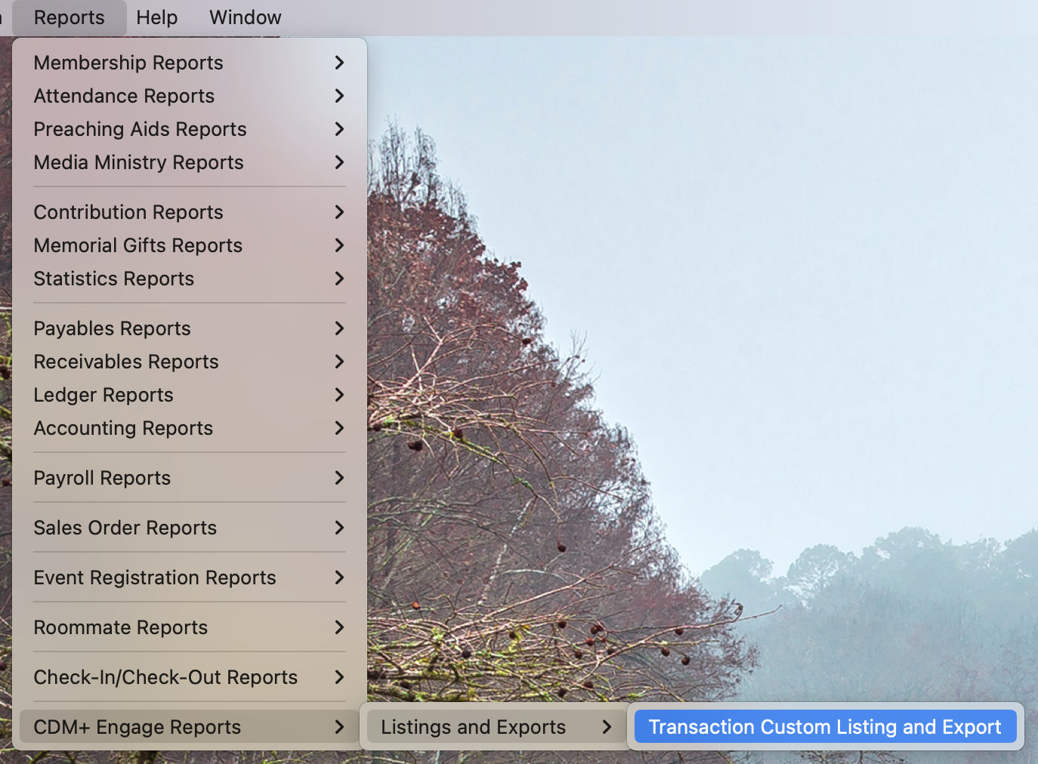Open Contribution Reports submenu
The height and width of the screenshot is (764, 1038).
[128, 212]
